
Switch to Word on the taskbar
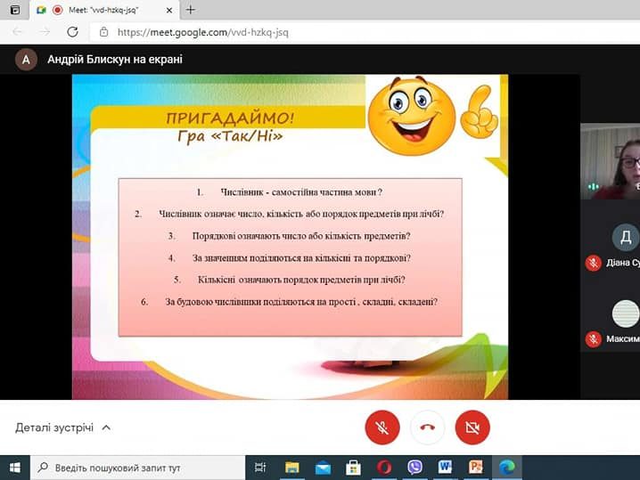(446, 467)
